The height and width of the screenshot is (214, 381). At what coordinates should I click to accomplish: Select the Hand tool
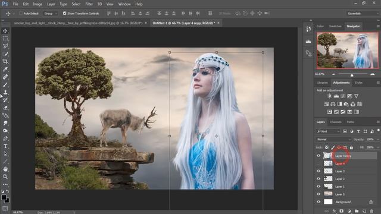pos(5,169)
